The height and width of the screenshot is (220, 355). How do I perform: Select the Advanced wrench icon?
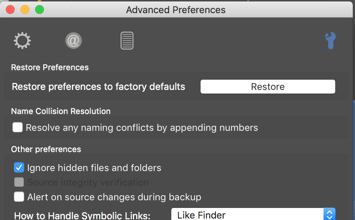tap(330, 41)
